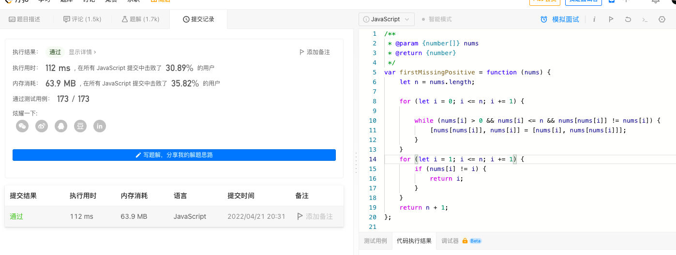Switch to the 评论 (1.5k) tab
Screen dimensions: 676x255
82,19
